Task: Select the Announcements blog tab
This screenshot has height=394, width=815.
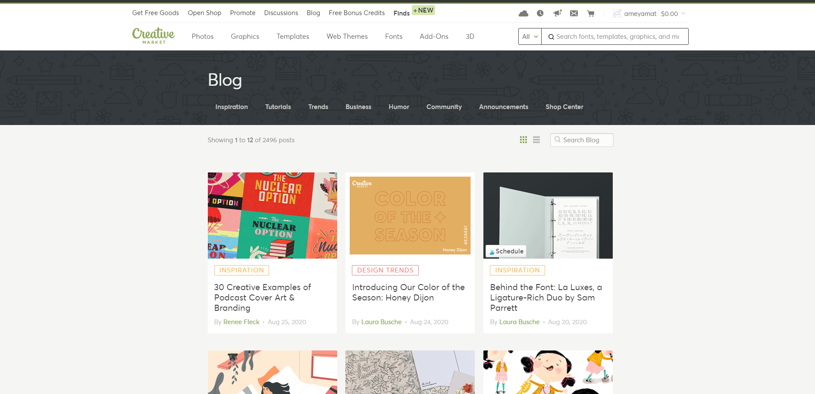Action: 504,107
